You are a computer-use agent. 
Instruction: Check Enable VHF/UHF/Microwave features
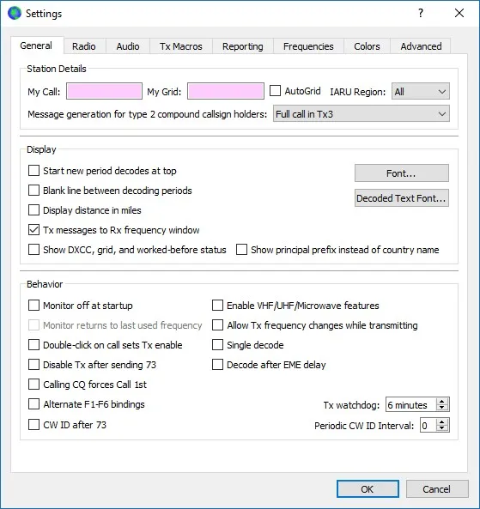click(217, 306)
